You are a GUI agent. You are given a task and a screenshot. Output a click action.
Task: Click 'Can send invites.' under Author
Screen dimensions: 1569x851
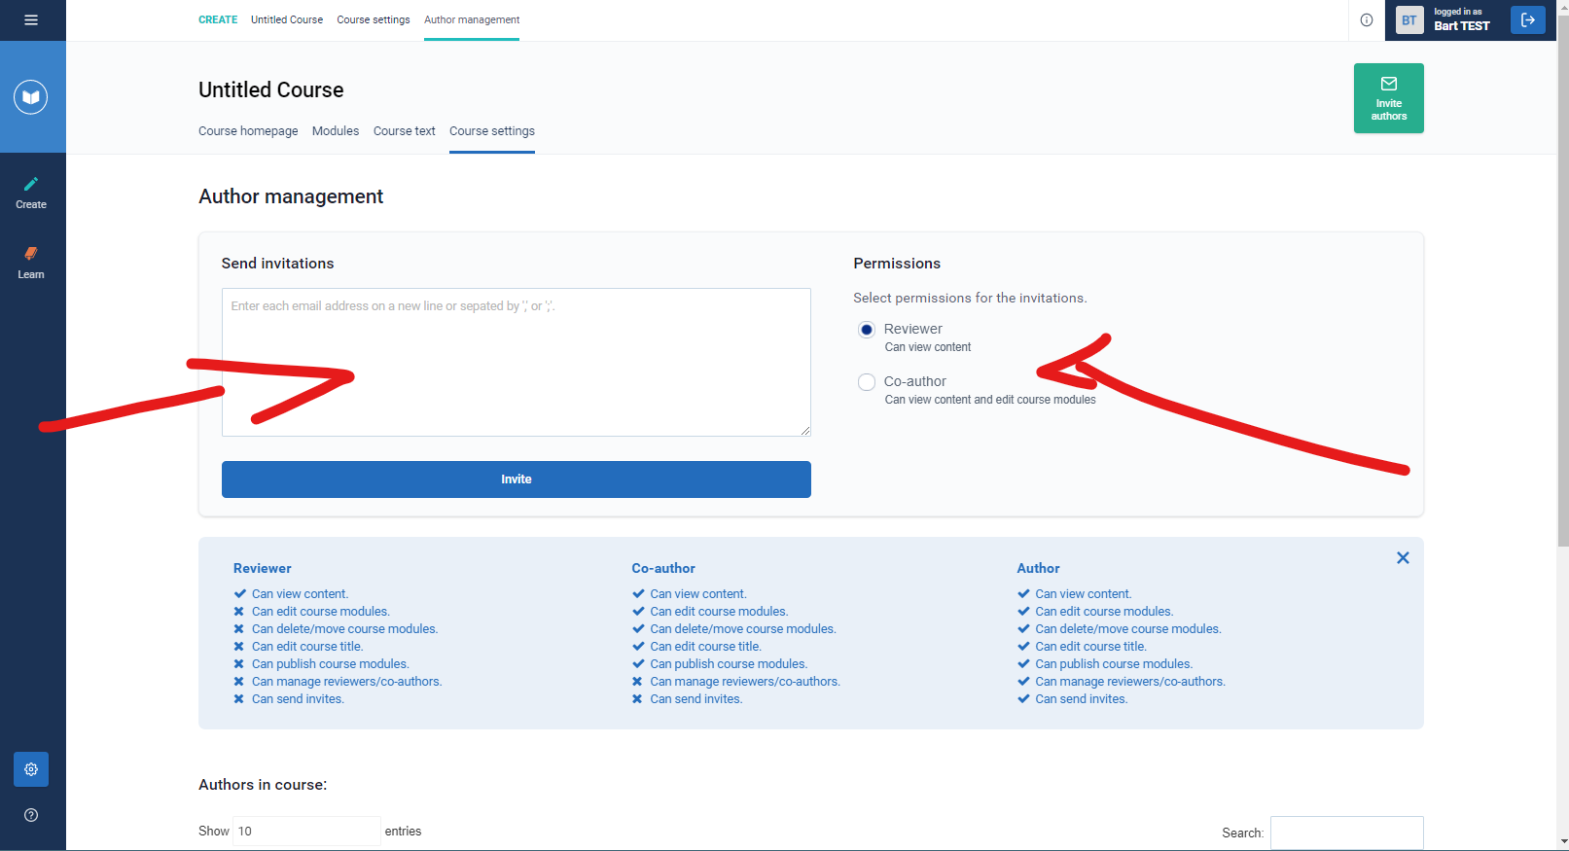1082,699
